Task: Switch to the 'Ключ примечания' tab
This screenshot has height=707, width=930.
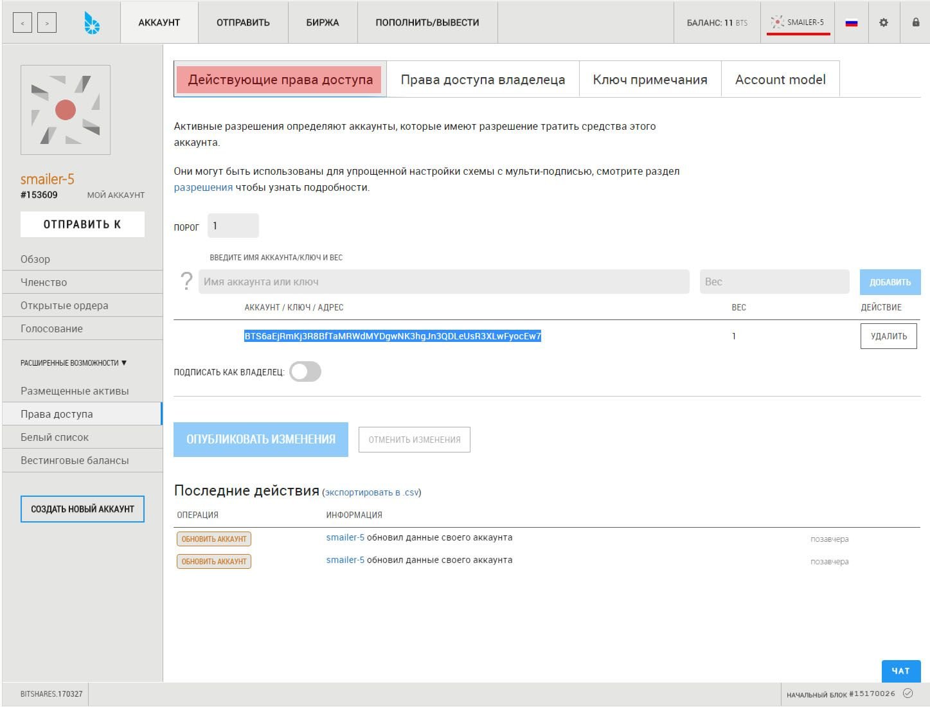Action: point(650,80)
